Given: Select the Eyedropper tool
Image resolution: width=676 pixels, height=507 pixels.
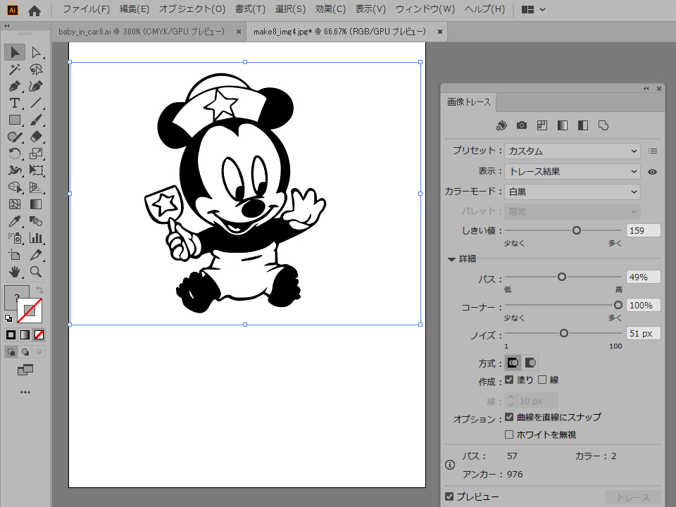Looking at the screenshot, I should [x=15, y=221].
